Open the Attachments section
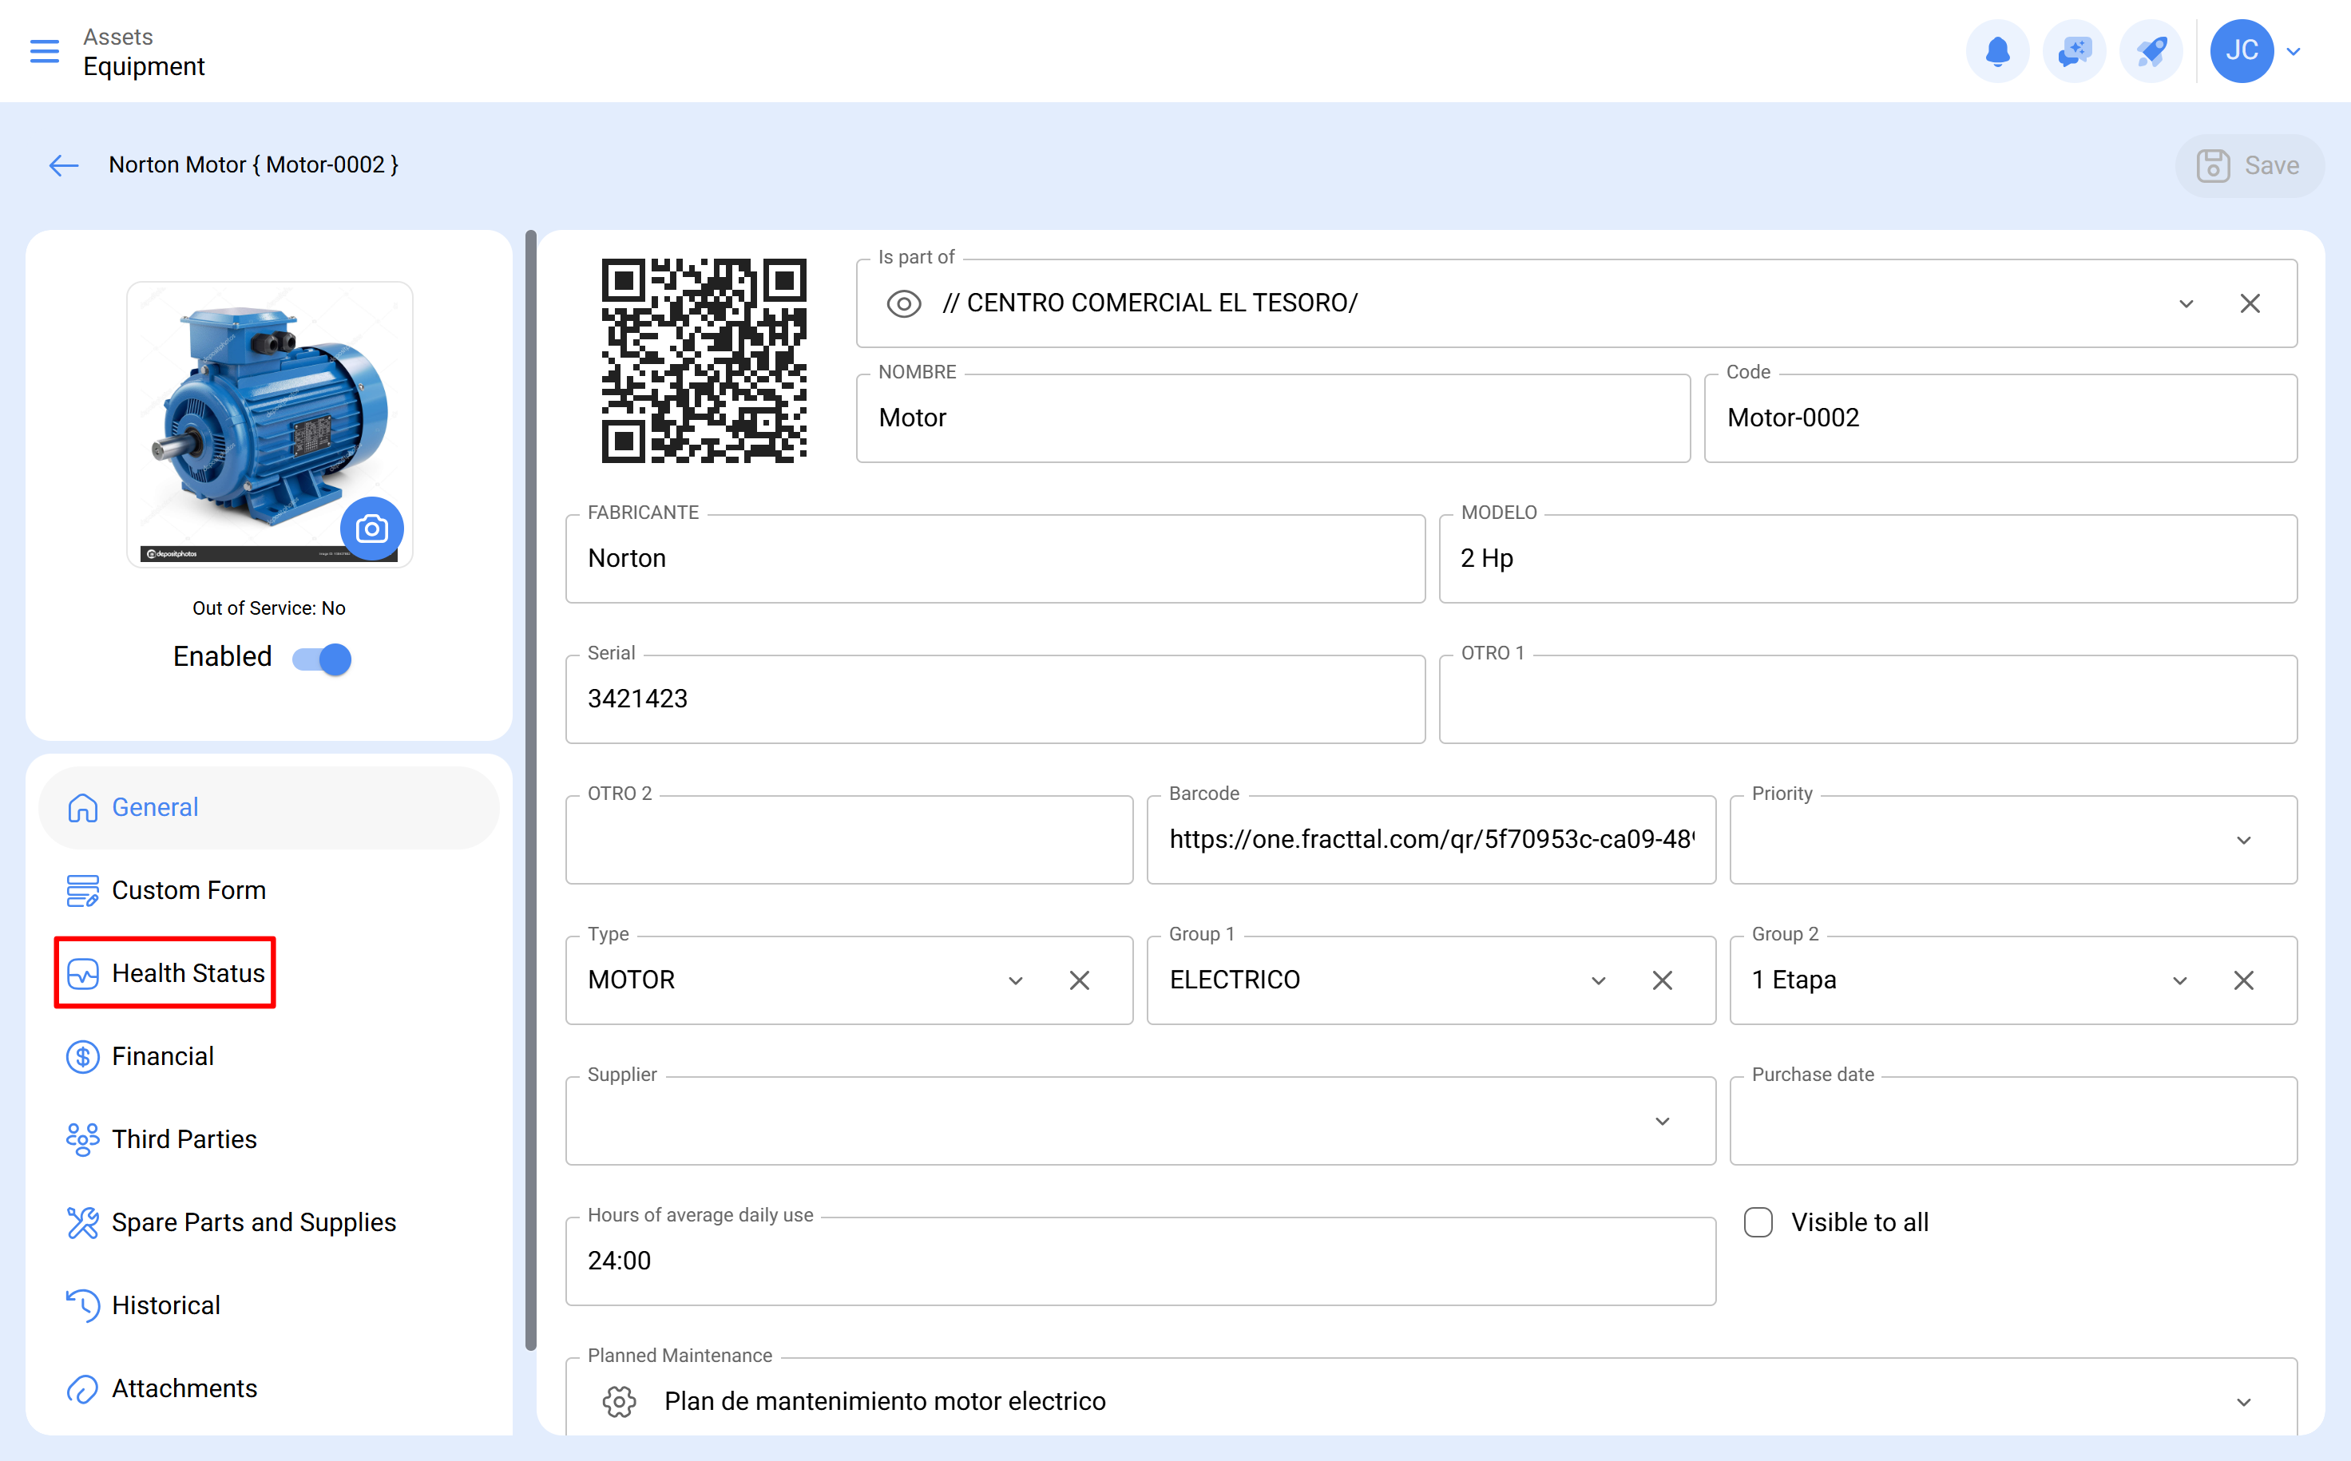The height and width of the screenshot is (1461, 2351). (x=184, y=1388)
